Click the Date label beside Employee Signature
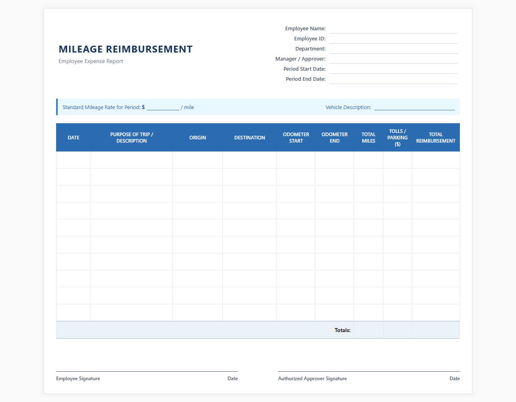Image resolution: width=516 pixels, height=402 pixels. [x=233, y=379]
